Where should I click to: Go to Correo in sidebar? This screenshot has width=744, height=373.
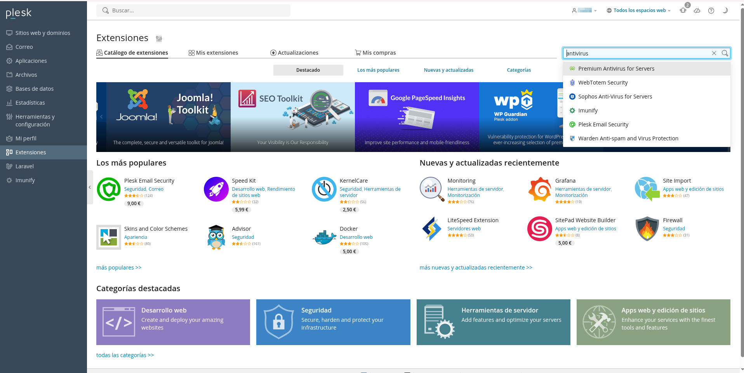43,47
